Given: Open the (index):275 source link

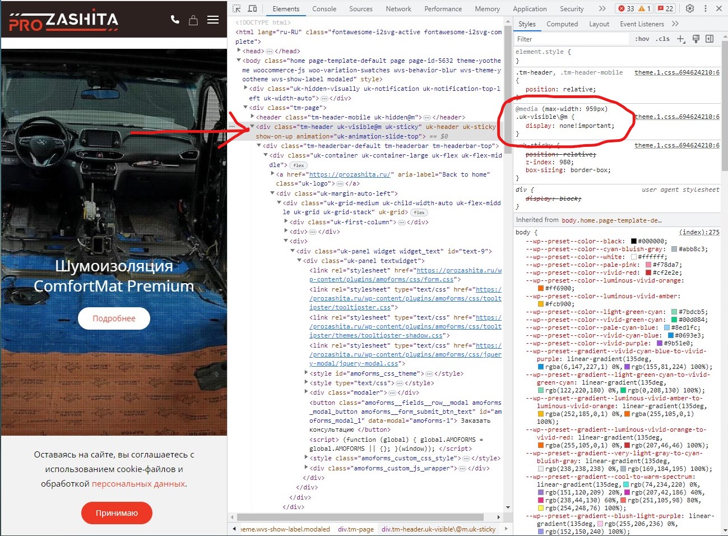Looking at the screenshot, I should (x=699, y=232).
